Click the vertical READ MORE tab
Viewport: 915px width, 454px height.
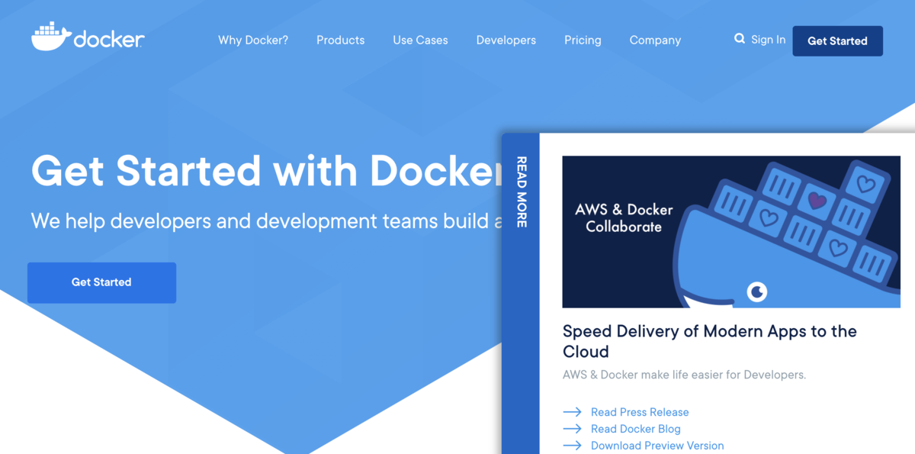521,294
